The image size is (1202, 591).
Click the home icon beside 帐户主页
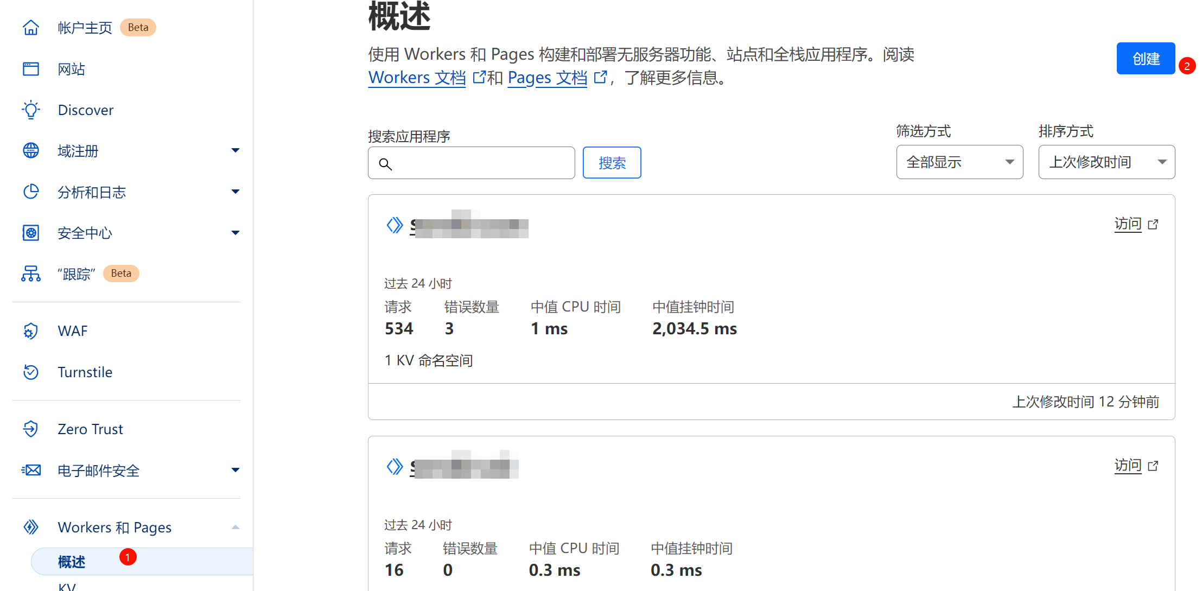coord(31,28)
